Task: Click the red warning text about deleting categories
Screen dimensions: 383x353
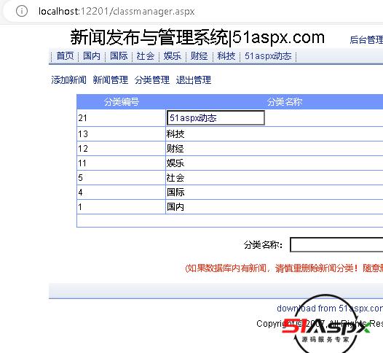Action: [x=284, y=268]
